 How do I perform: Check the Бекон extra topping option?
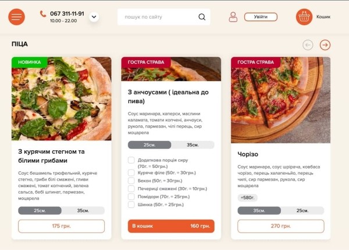click(x=131, y=181)
